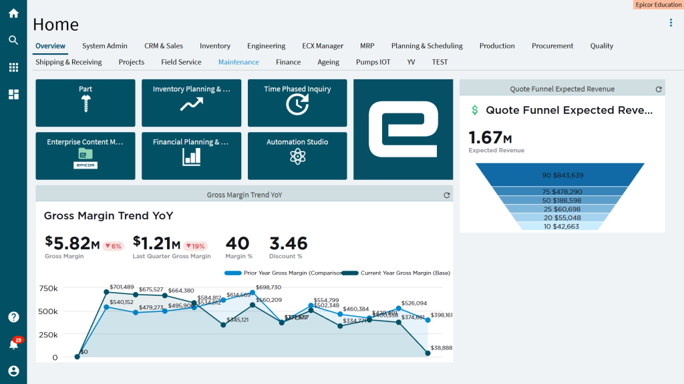Switch to the Shipping & Receiving tab
The height and width of the screenshot is (384, 684).
tap(69, 62)
